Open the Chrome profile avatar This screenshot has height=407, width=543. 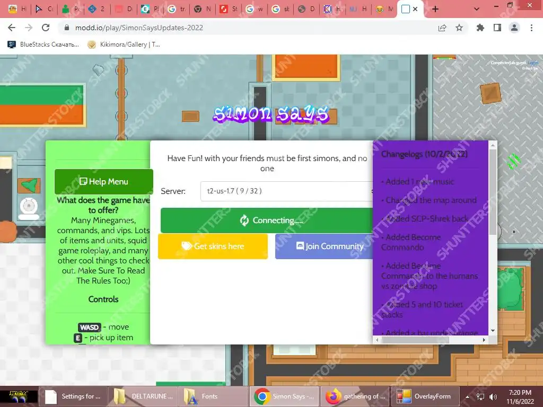pyautogui.click(x=514, y=28)
